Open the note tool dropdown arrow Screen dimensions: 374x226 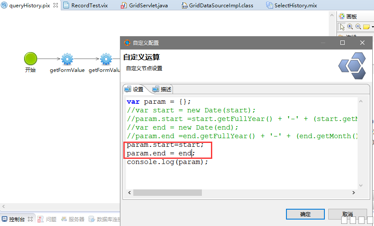click(372, 27)
